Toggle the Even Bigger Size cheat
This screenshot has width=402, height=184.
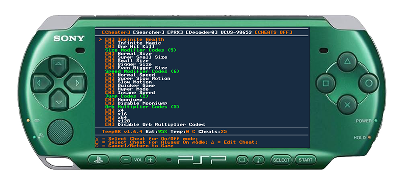click(136, 68)
